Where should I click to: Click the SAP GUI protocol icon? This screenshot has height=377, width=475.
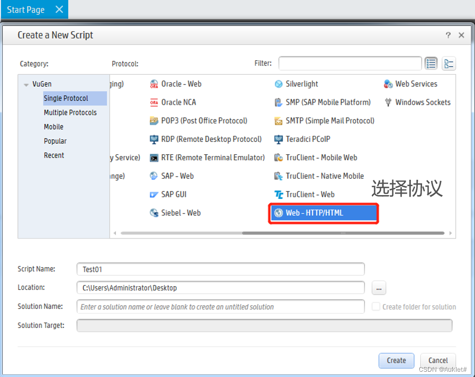[154, 194]
